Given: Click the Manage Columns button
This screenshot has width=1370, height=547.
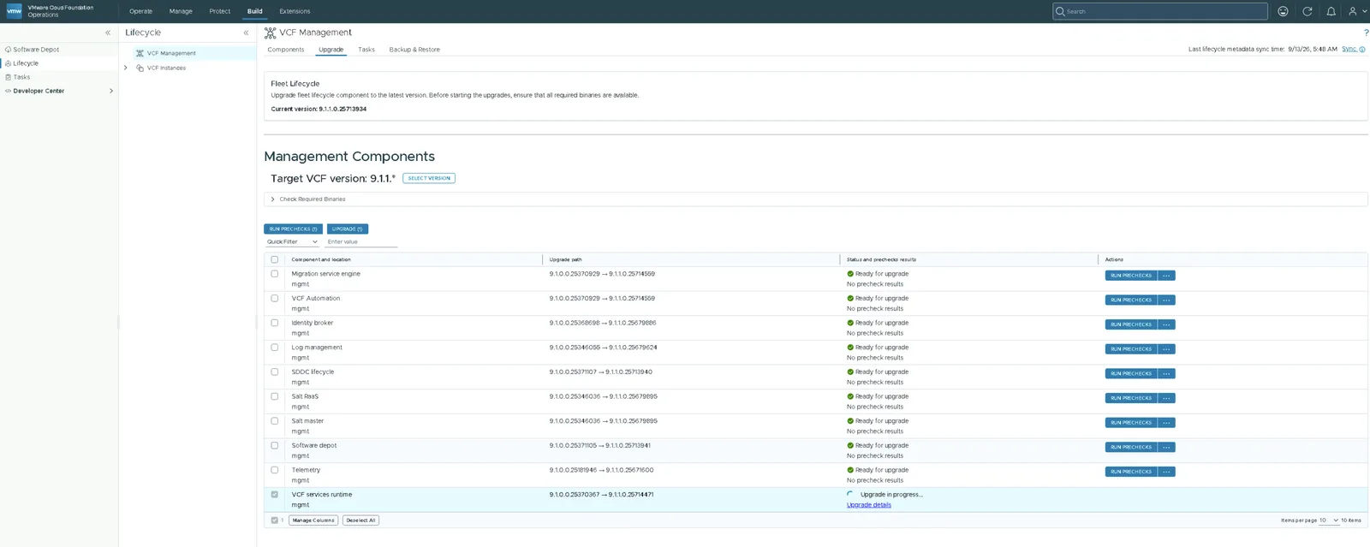Looking at the screenshot, I should (x=313, y=520).
